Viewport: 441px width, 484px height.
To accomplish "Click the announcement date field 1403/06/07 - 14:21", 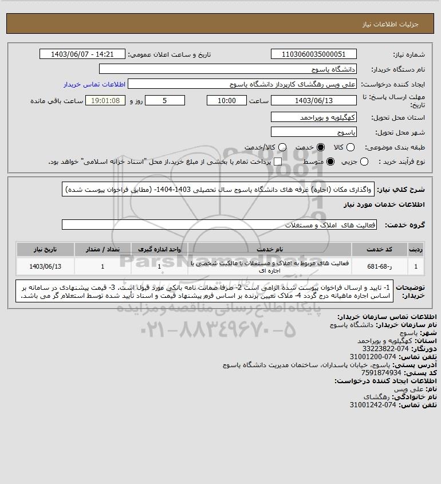I will tap(82, 54).
